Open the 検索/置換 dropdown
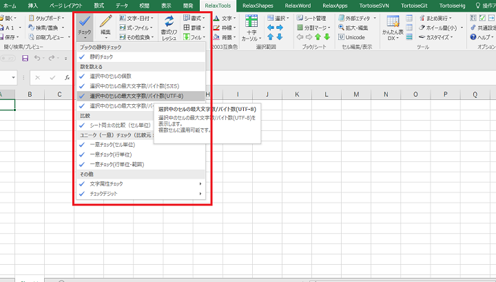The image size is (496, 282). click(46, 28)
